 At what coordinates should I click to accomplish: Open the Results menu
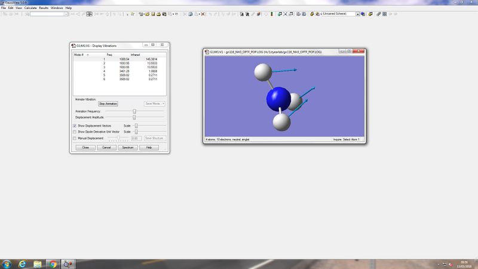(x=44, y=8)
